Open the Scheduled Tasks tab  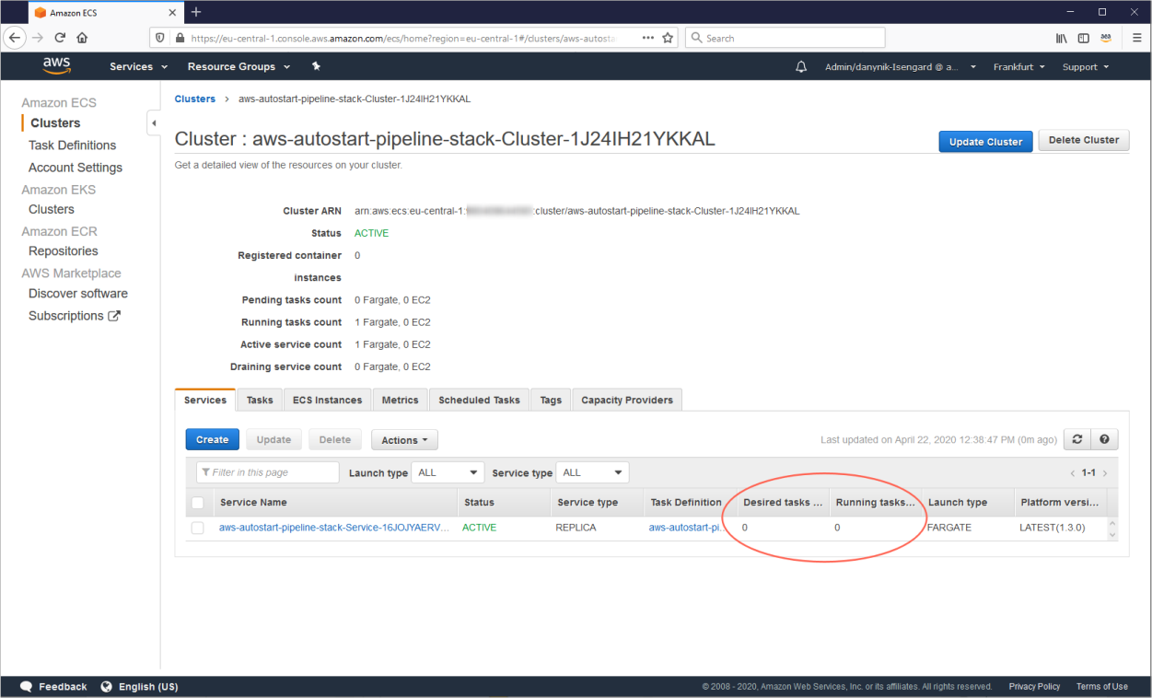[x=479, y=400]
